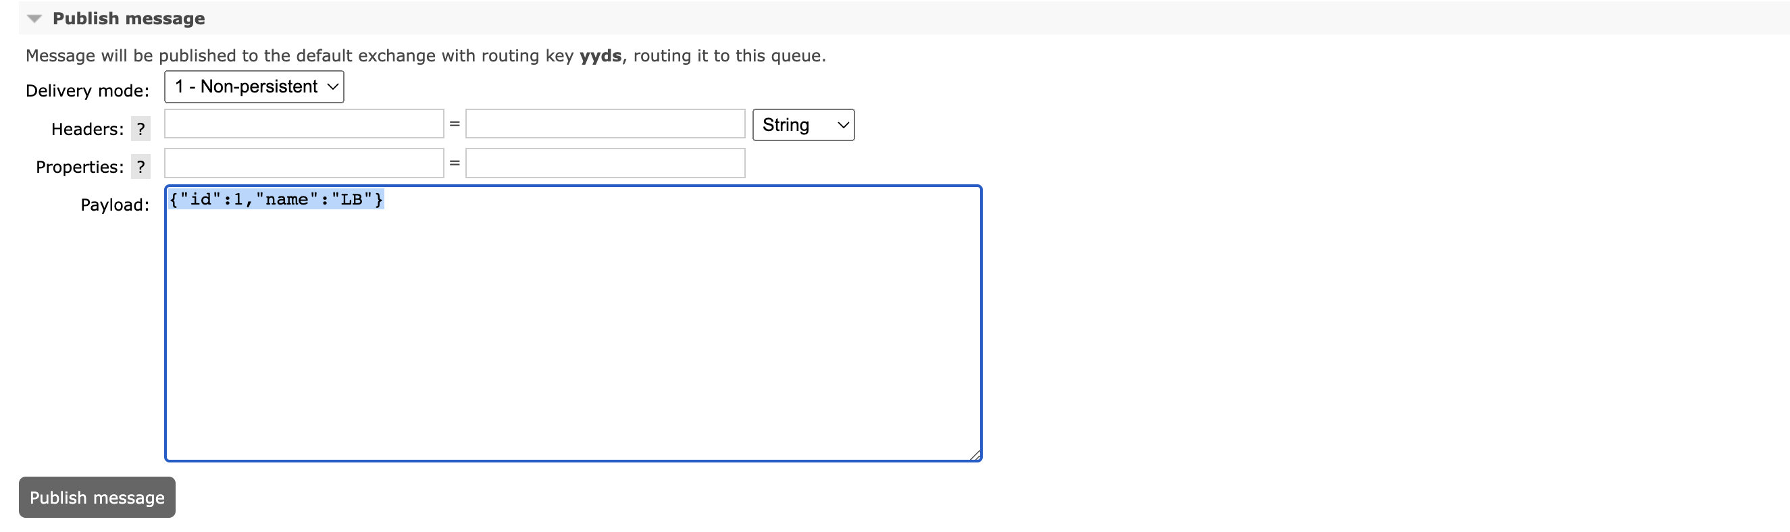Focus the Properties value input field
The height and width of the screenshot is (532, 1790).
click(605, 163)
